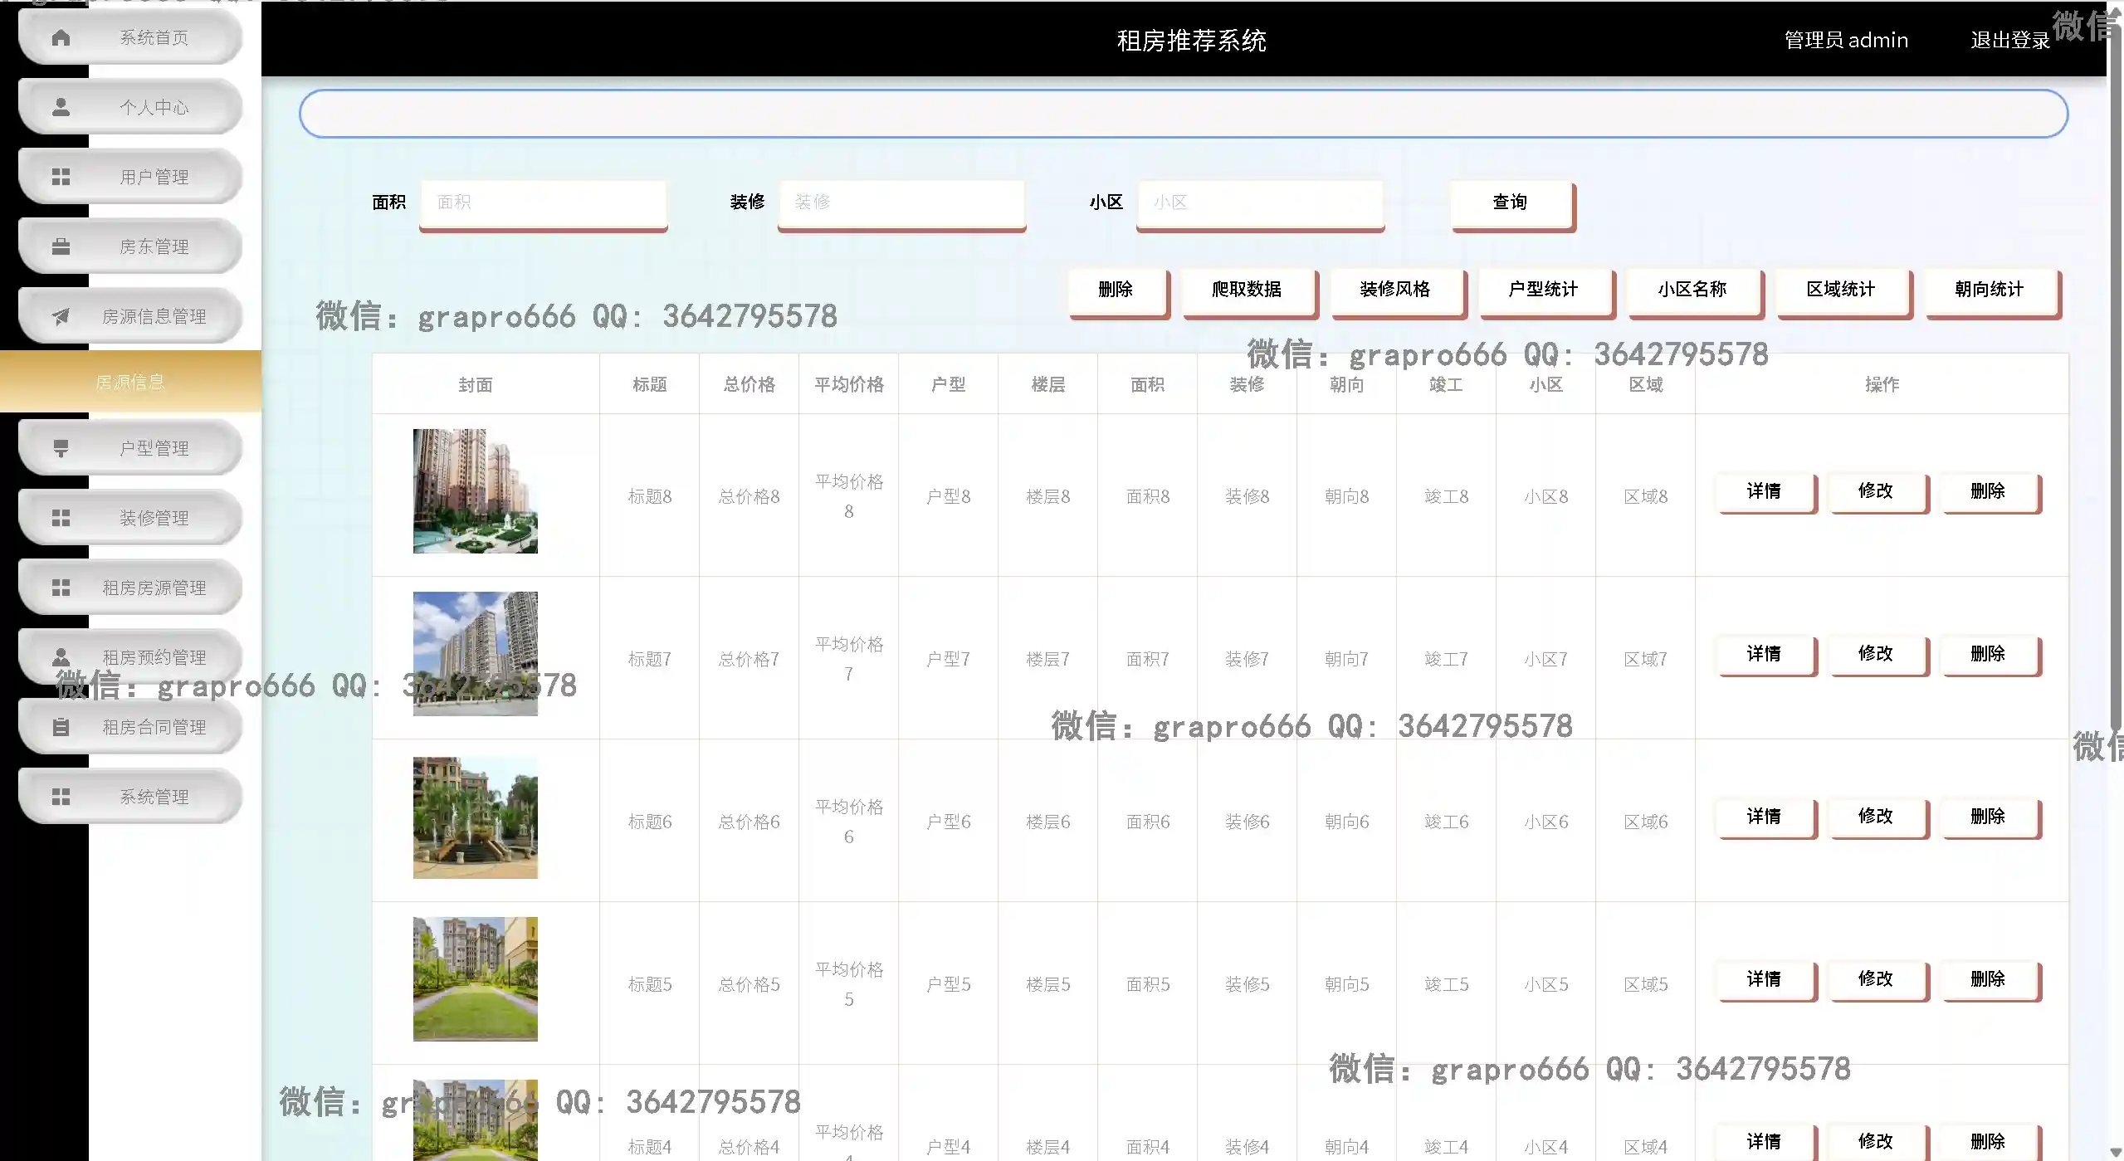Click the cover thumbnail for 标题8

tap(475, 491)
